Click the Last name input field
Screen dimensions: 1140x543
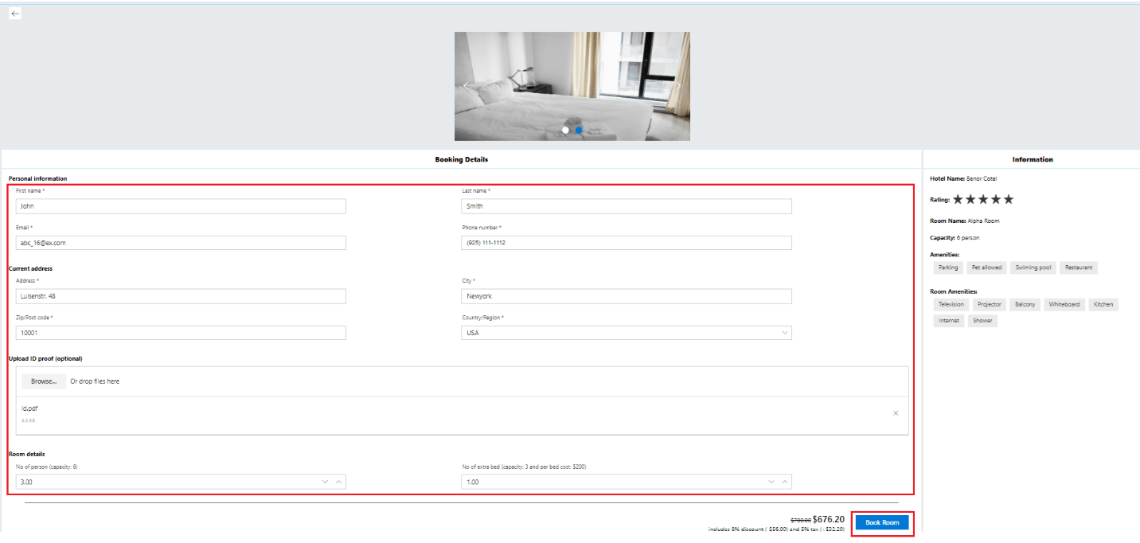626,206
